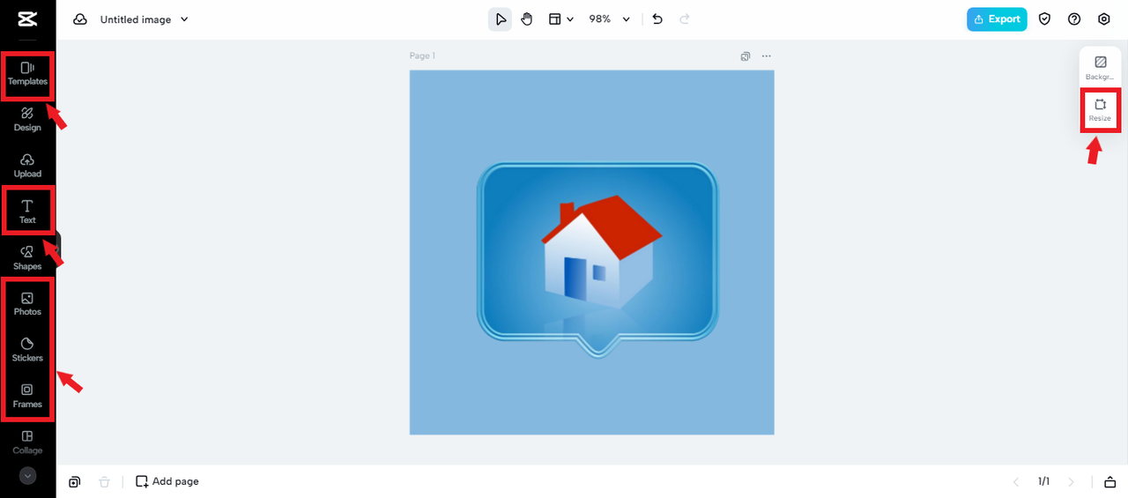Select the house image on canvas

(x=597, y=261)
